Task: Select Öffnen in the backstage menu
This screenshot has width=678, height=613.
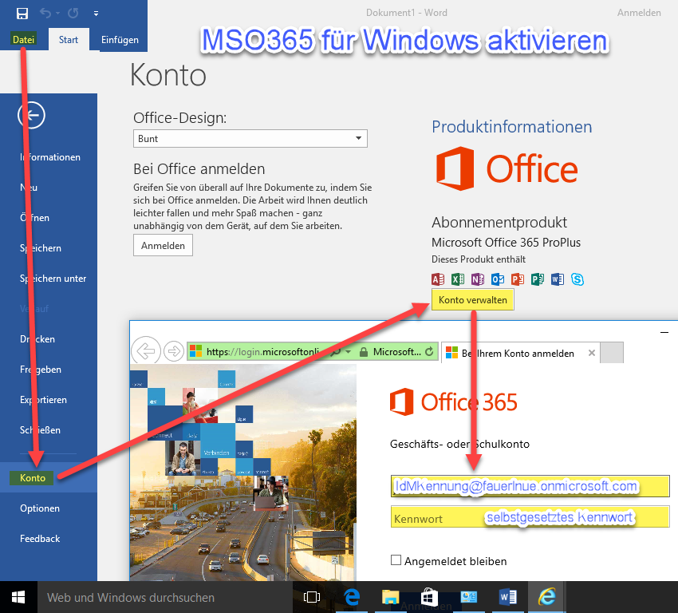Action: click(x=34, y=218)
